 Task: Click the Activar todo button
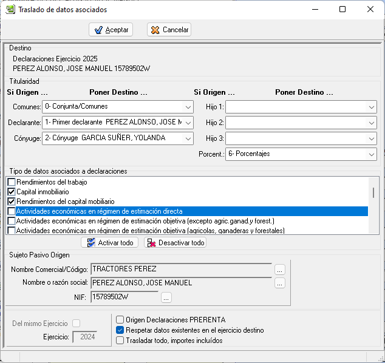(109, 243)
